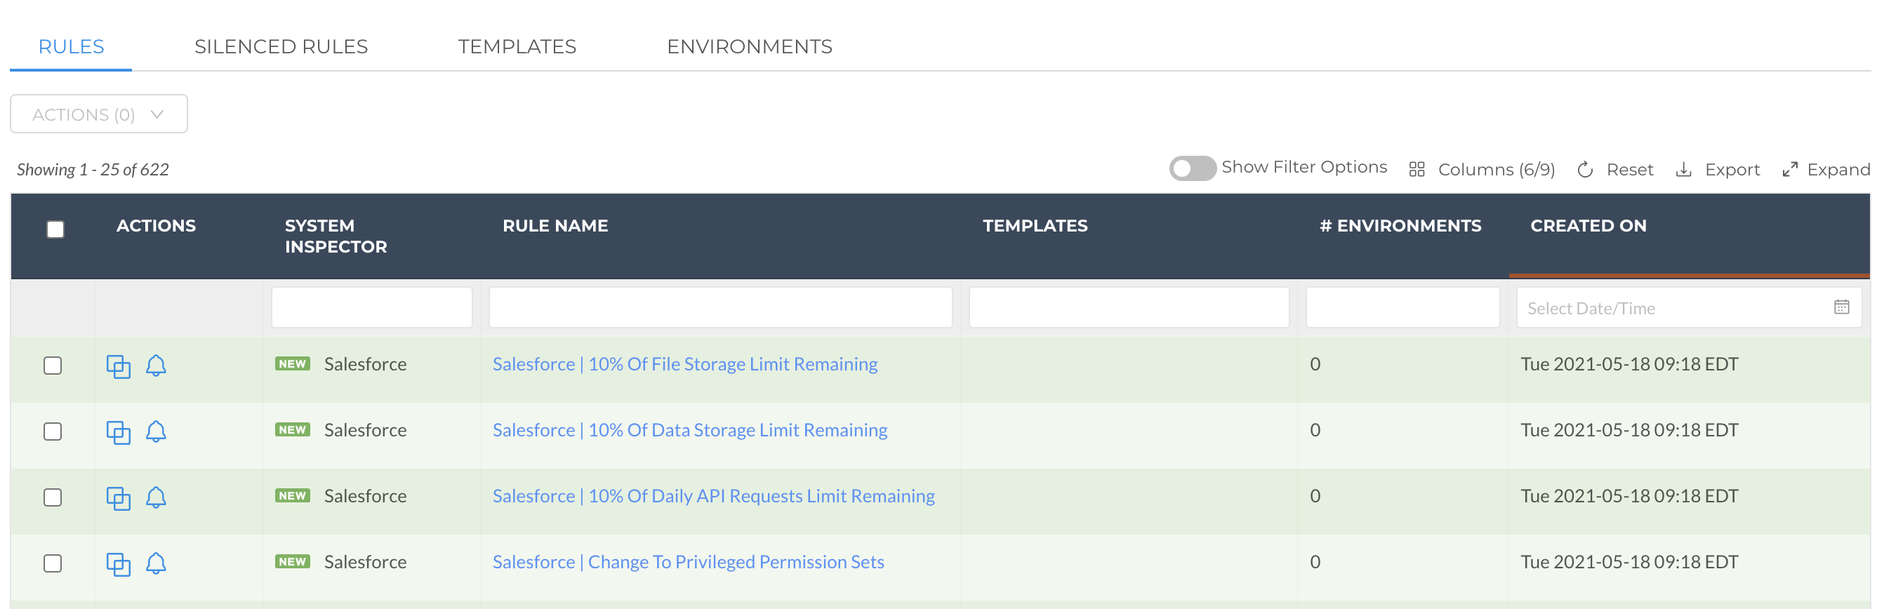
Task: Focus the Rule Name filter field
Action: [720, 307]
